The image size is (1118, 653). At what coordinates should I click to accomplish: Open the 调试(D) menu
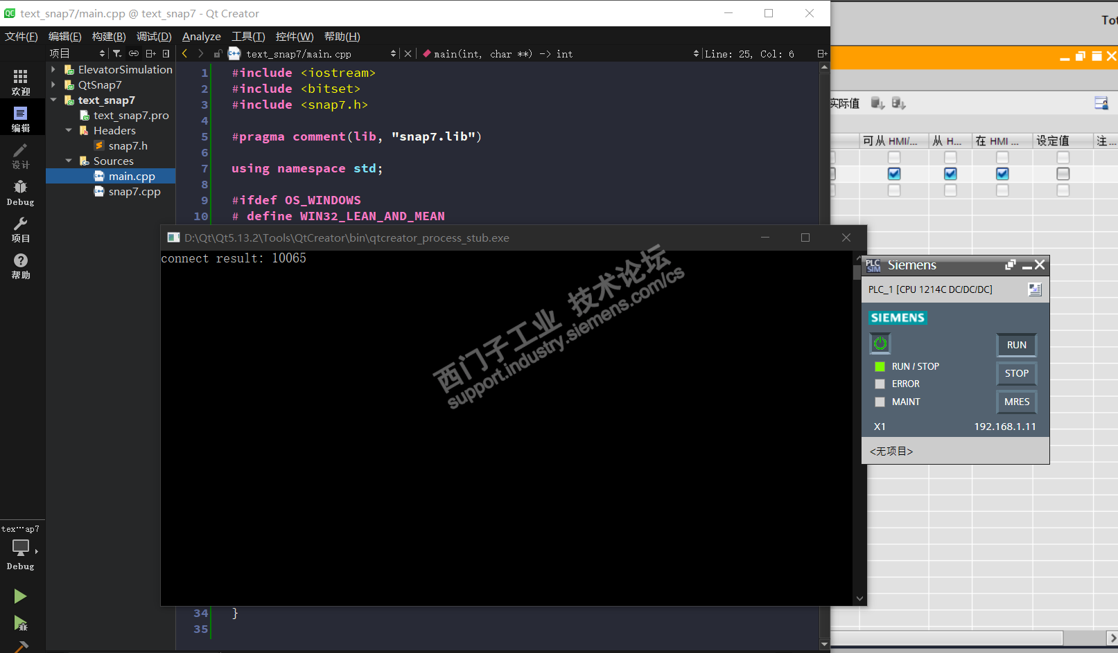[x=154, y=37]
